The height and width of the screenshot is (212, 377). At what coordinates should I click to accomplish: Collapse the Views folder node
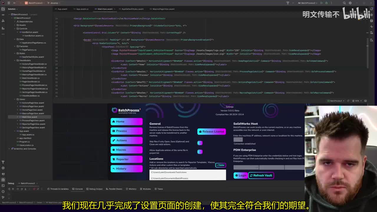pos(15,99)
